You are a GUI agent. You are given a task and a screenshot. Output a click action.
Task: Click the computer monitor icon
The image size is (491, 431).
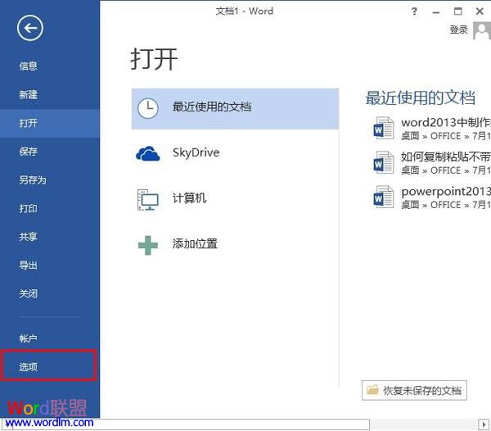[148, 200]
